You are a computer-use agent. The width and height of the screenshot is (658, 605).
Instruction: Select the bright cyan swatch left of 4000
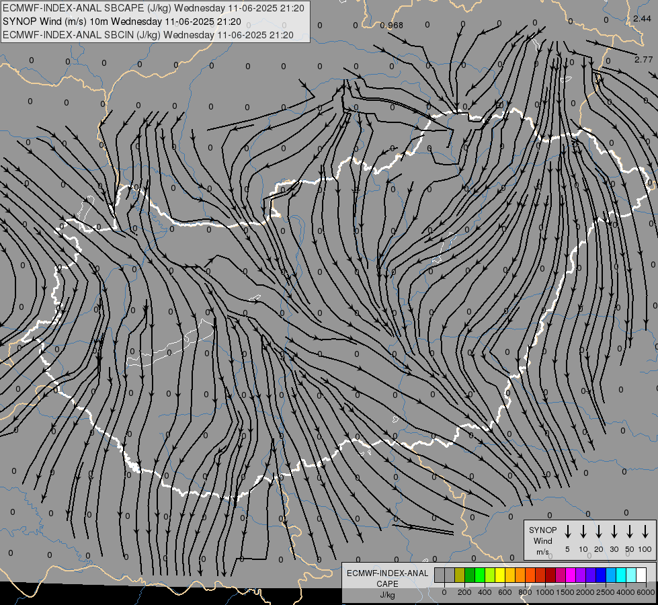pos(620,575)
